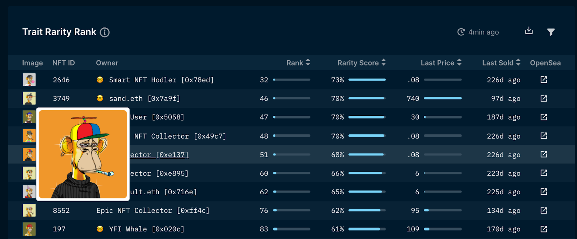
Task: Click thumbnail image of NFT 197
Action: pyautogui.click(x=29, y=229)
